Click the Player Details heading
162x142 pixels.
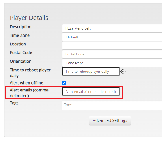(29, 18)
